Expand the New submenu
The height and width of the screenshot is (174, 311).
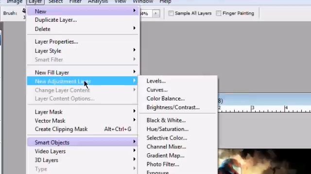coord(83,11)
